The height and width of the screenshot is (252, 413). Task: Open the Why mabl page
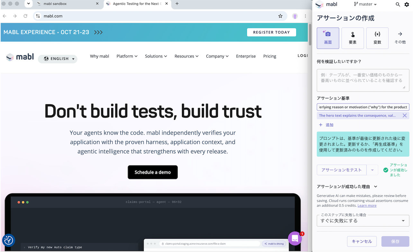click(x=99, y=56)
